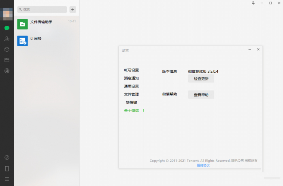The image size is (283, 186).
Task: Open the Chats tab in sidebar
Action: [x=7, y=28]
